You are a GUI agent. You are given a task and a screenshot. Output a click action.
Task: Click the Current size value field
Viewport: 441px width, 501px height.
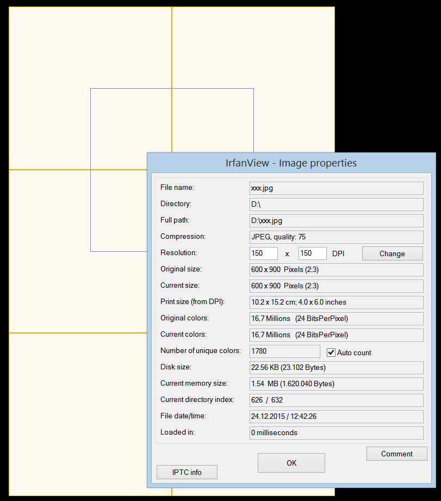point(336,286)
